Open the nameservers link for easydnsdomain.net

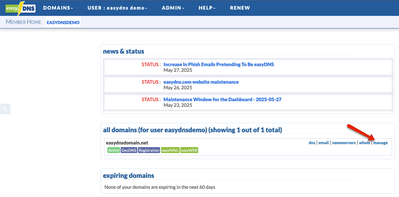344,143
